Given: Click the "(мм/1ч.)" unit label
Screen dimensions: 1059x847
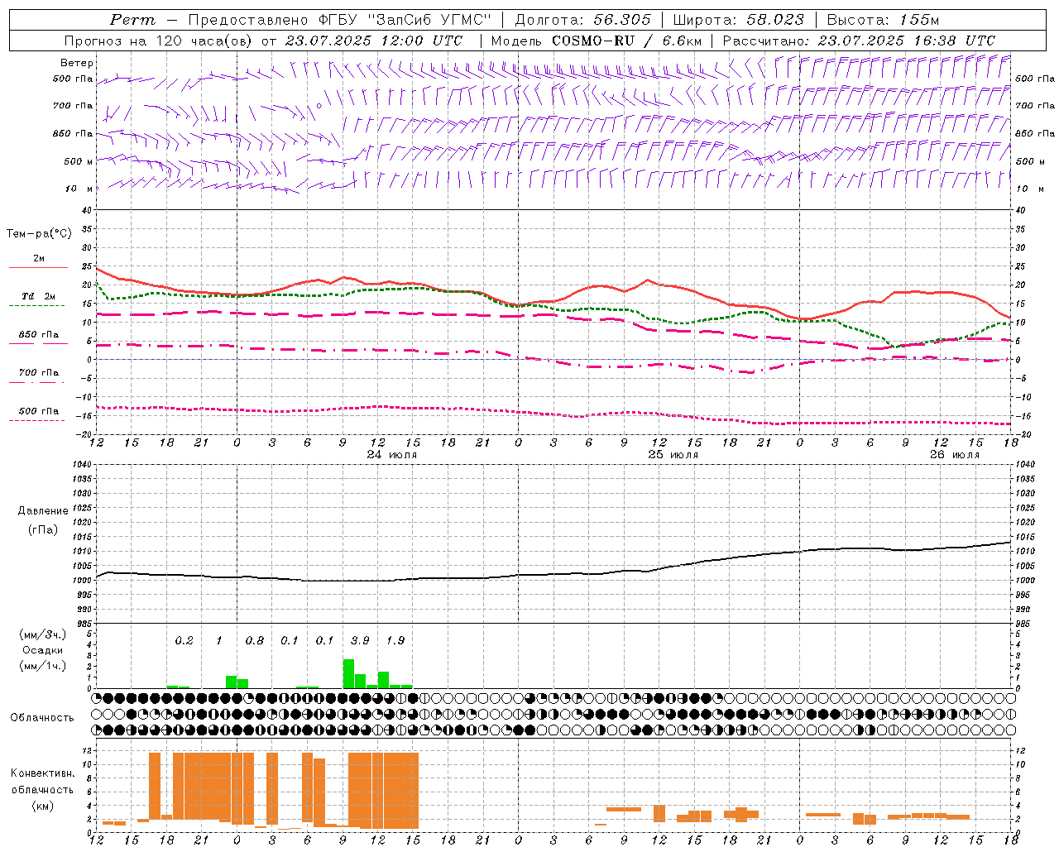Looking at the screenshot, I should click(42, 666).
